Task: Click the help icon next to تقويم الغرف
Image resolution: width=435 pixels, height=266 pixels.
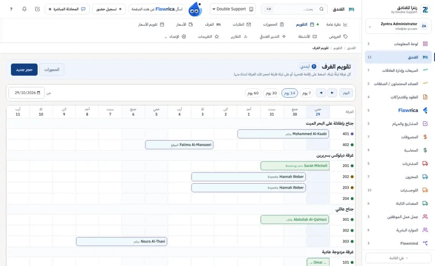Action: coord(314,66)
